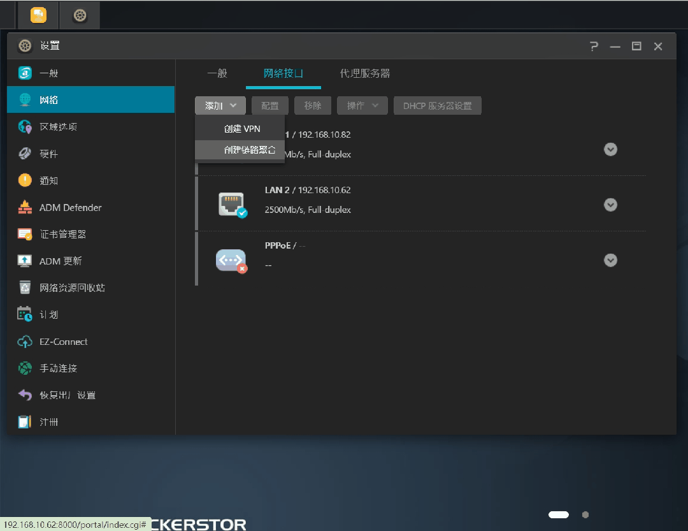Open help with the question mark icon
The width and height of the screenshot is (688, 531).
(x=594, y=46)
